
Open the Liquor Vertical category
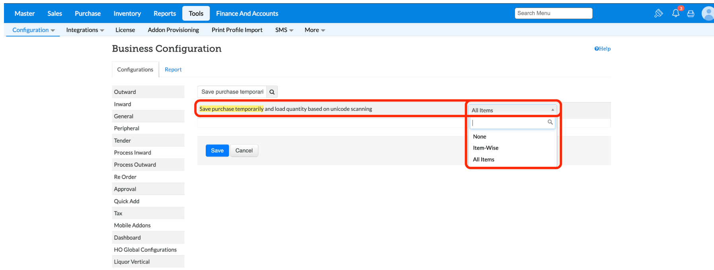coord(132,262)
